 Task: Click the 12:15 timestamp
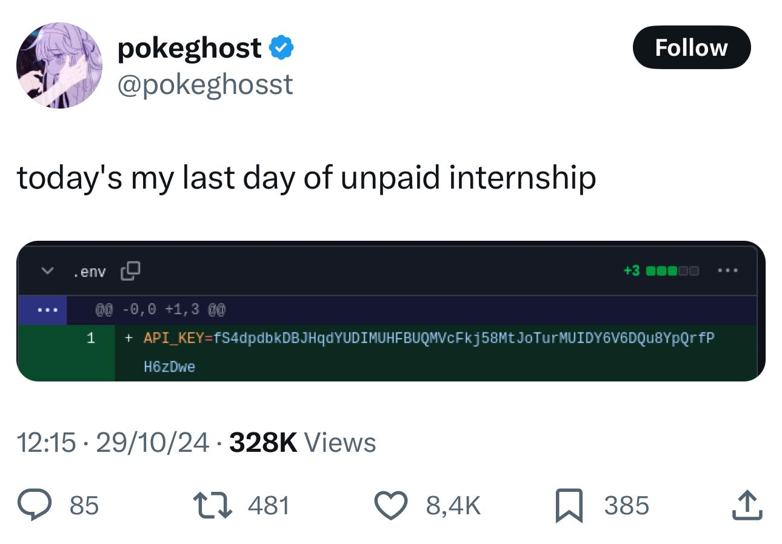pos(47,443)
